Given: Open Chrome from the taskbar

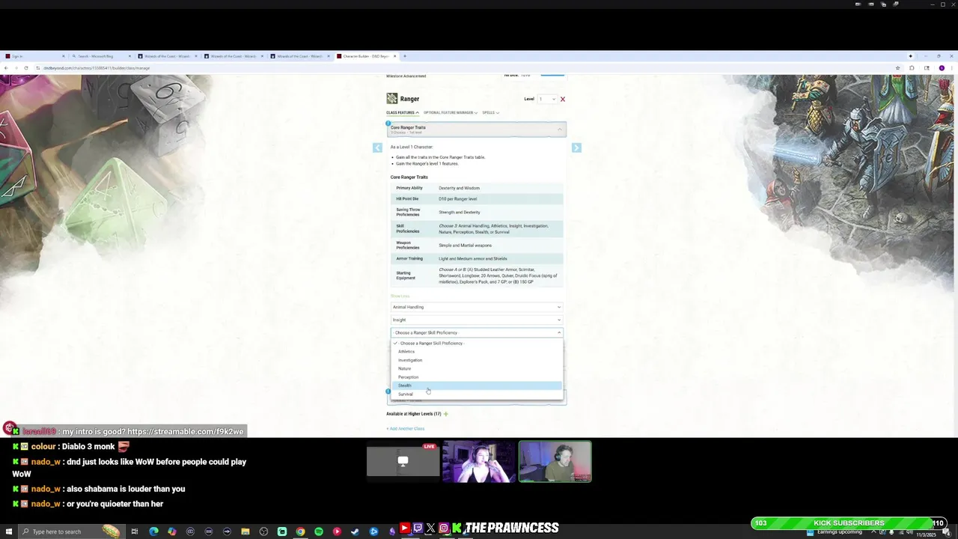Looking at the screenshot, I should point(300,532).
